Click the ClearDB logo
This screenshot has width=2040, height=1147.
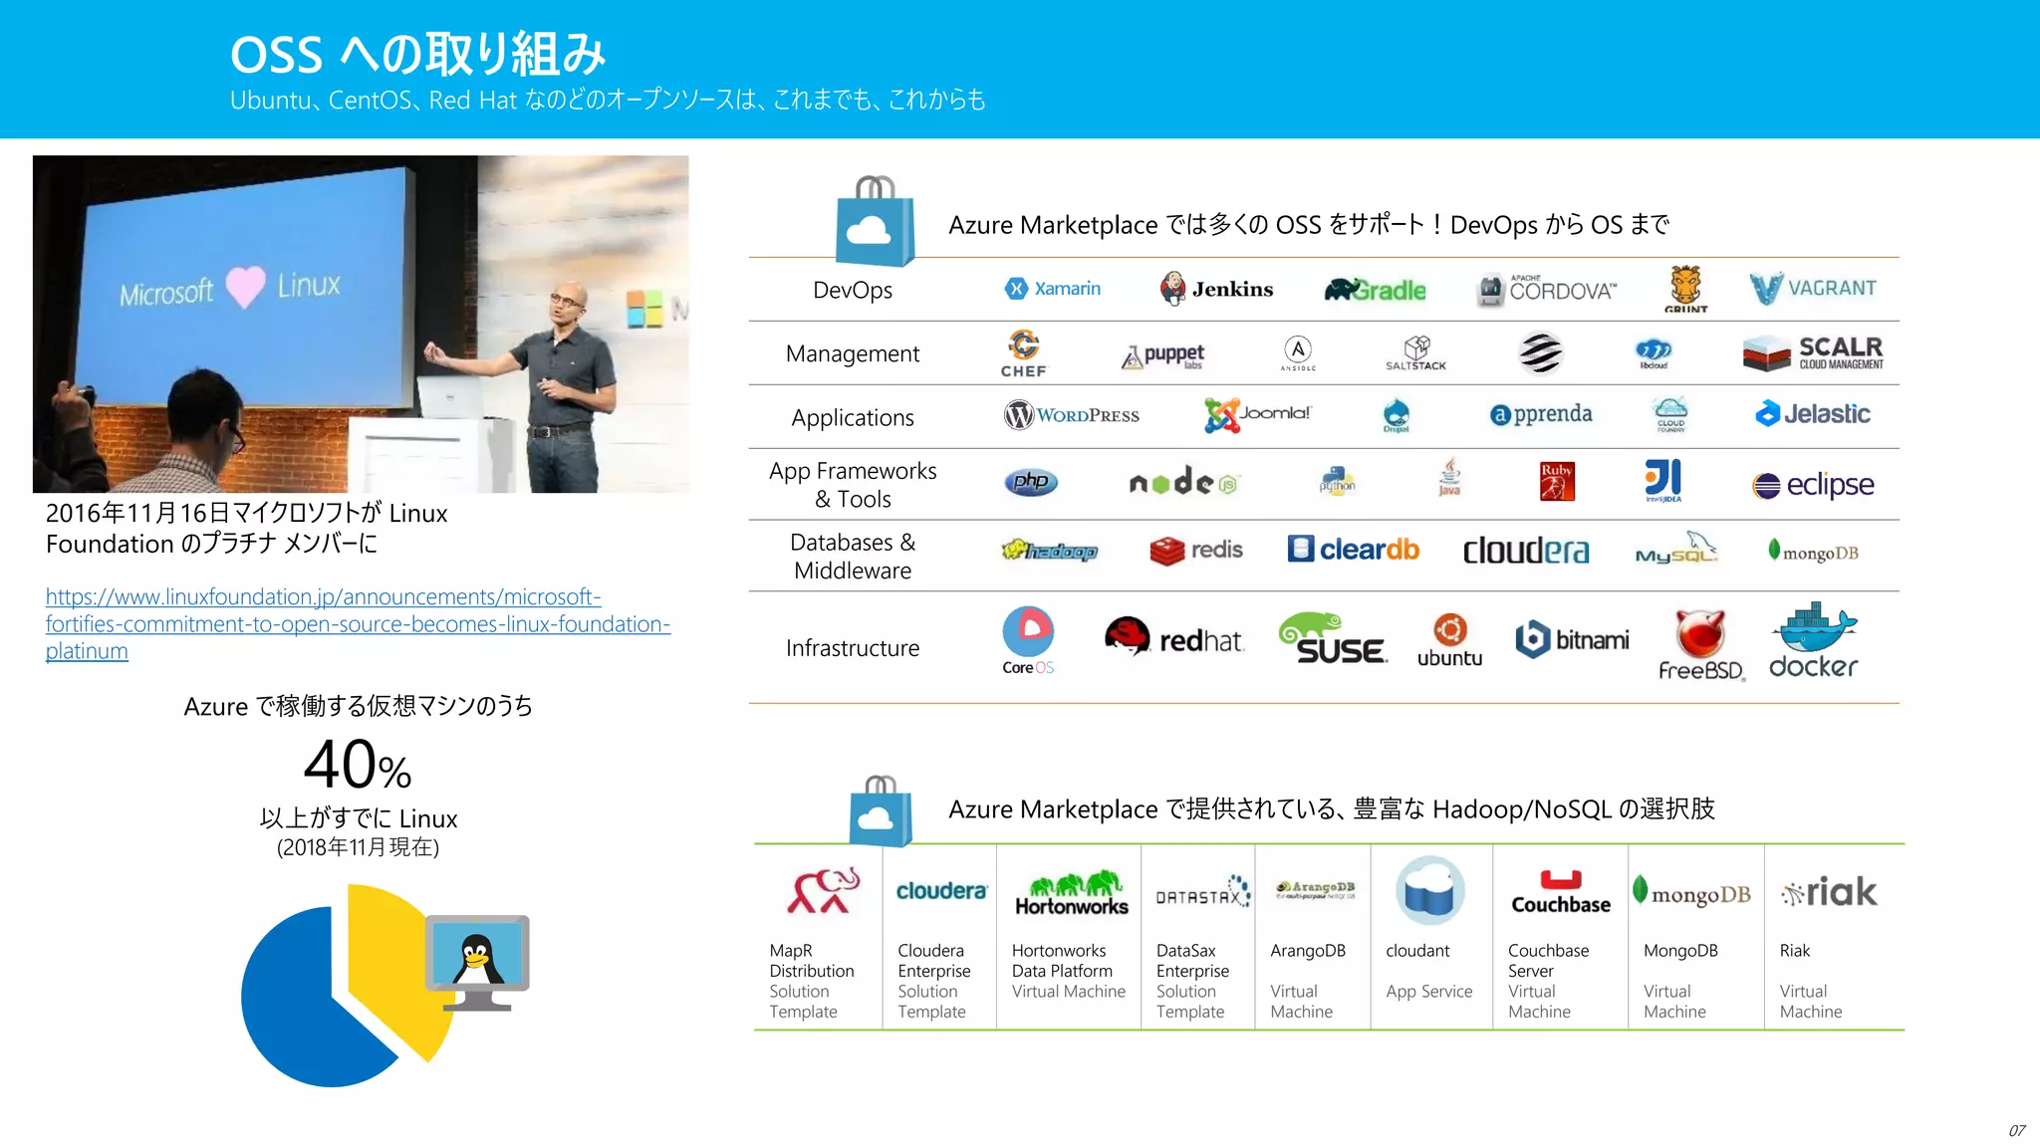point(1353,549)
